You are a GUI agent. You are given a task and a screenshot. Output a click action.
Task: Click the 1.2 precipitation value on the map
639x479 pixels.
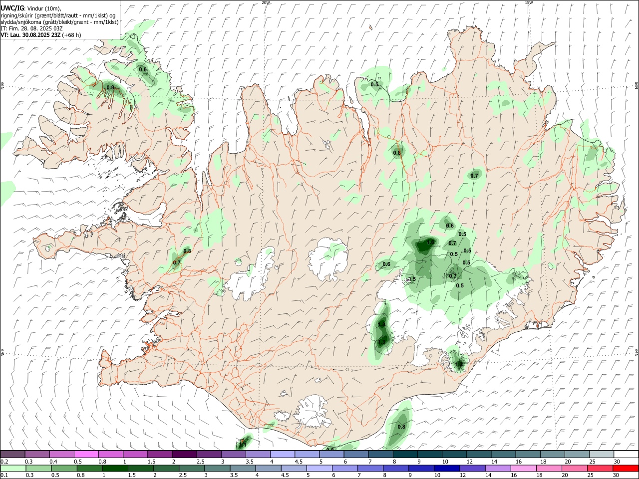(459, 364)
